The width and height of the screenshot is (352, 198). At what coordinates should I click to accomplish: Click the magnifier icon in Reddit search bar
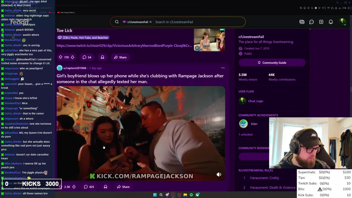click(117, 22)
